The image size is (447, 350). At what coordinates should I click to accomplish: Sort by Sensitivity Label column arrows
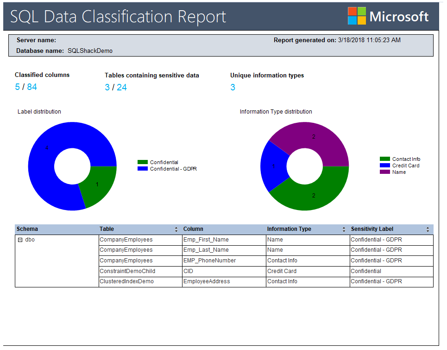pos(428,229)
